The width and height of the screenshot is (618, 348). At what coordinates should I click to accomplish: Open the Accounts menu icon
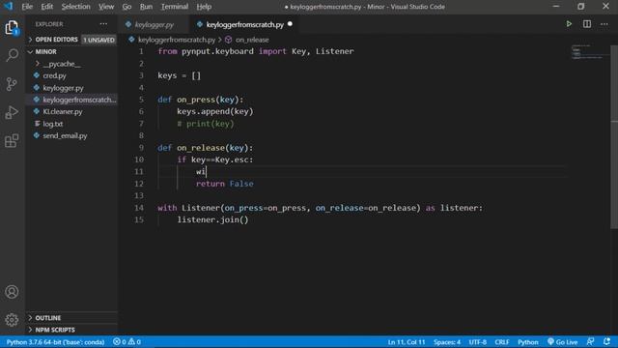point(12,292)
